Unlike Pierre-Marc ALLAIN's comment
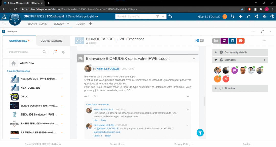Screen dimensions: 276x147 click(x=97, y=136)
